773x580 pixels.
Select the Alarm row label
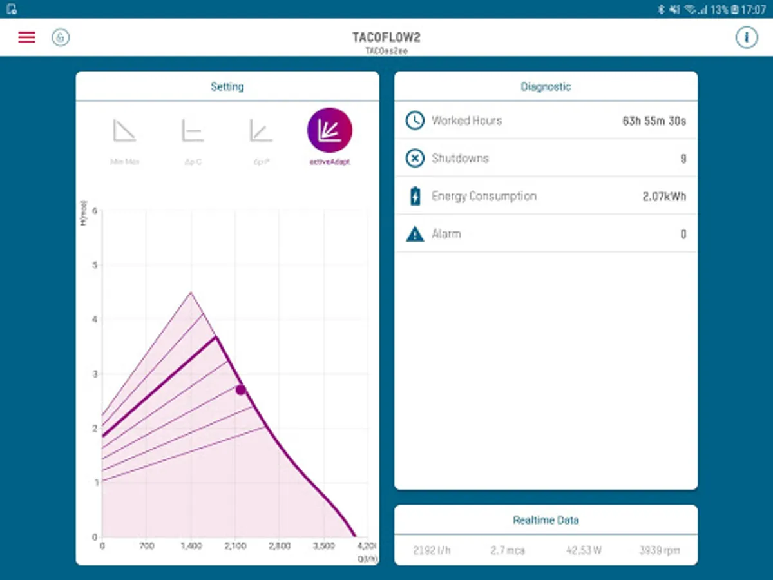tap(446, 234)
